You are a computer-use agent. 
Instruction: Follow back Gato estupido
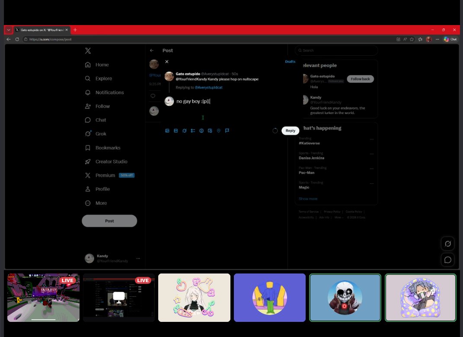[x=360, y=79]
